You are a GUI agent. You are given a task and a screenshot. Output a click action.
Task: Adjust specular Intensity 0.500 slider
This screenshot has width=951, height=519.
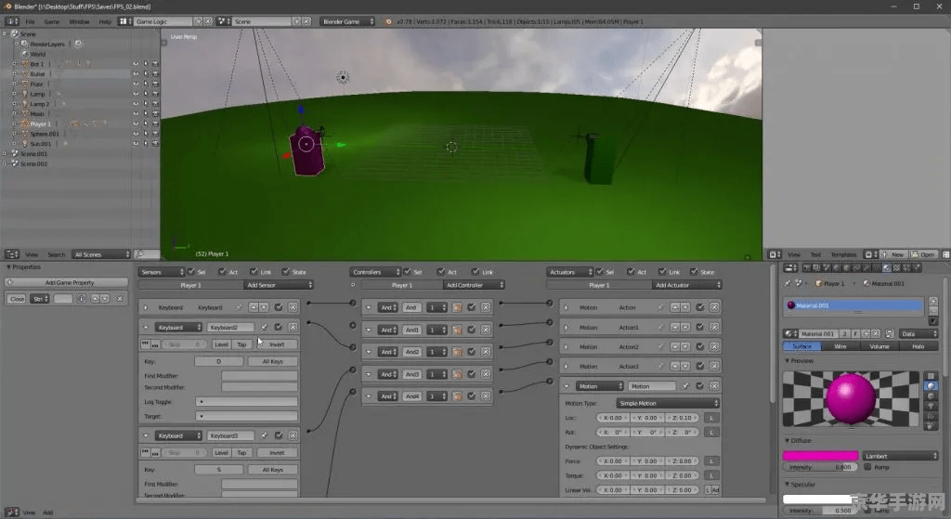tap(821, 511)
